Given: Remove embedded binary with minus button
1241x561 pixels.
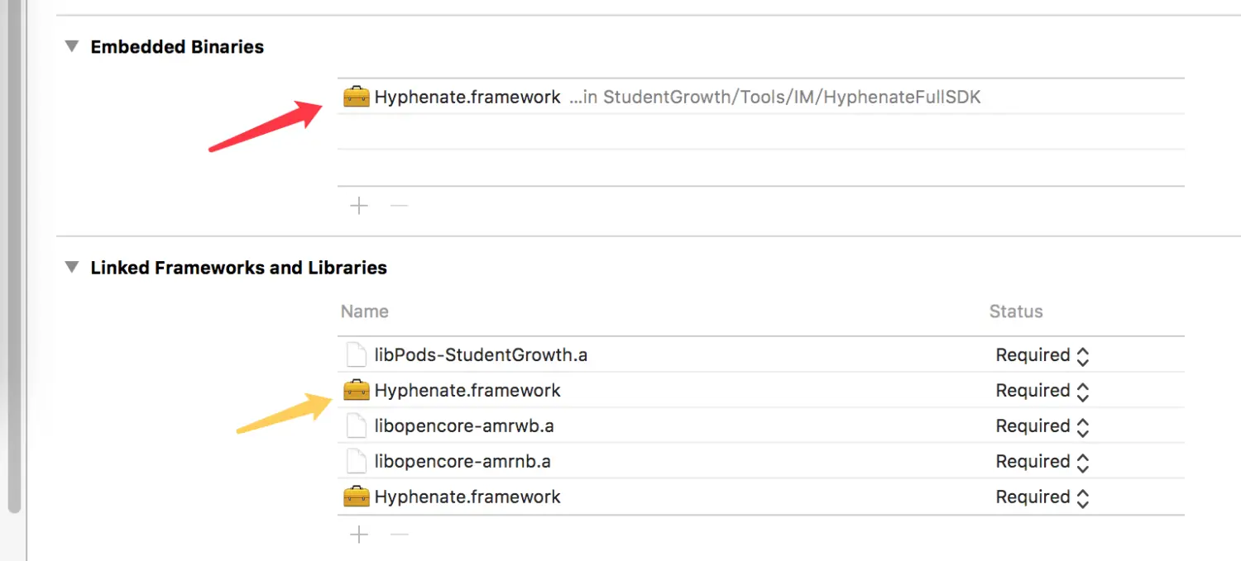Looking at the screenshot, I should point(399,206).
